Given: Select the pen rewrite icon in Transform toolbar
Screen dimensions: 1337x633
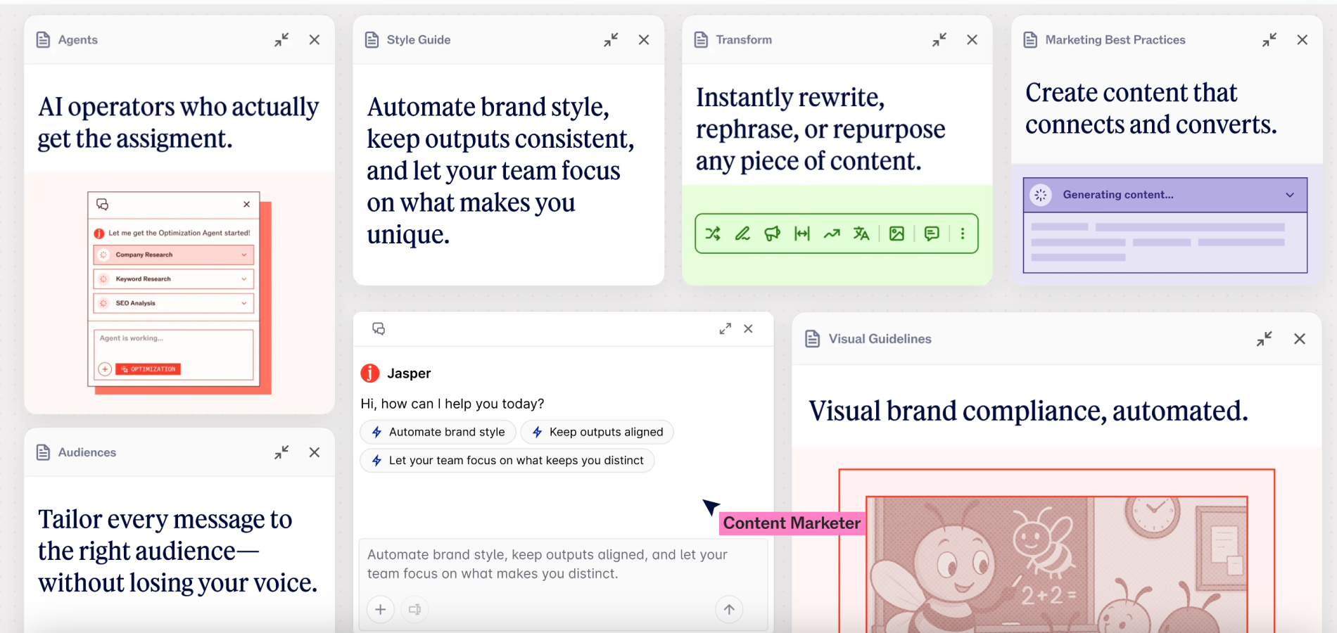Looking at the screenshot, I should click(742, 234).
